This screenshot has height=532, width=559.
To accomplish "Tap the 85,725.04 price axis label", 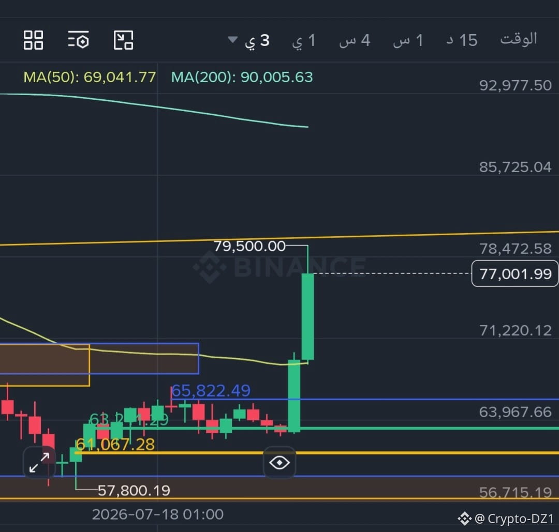I will pos(515,167).
